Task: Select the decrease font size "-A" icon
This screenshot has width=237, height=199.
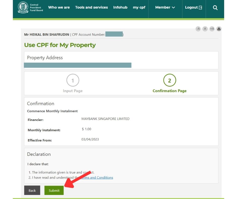Action: [x=198, y=29]
